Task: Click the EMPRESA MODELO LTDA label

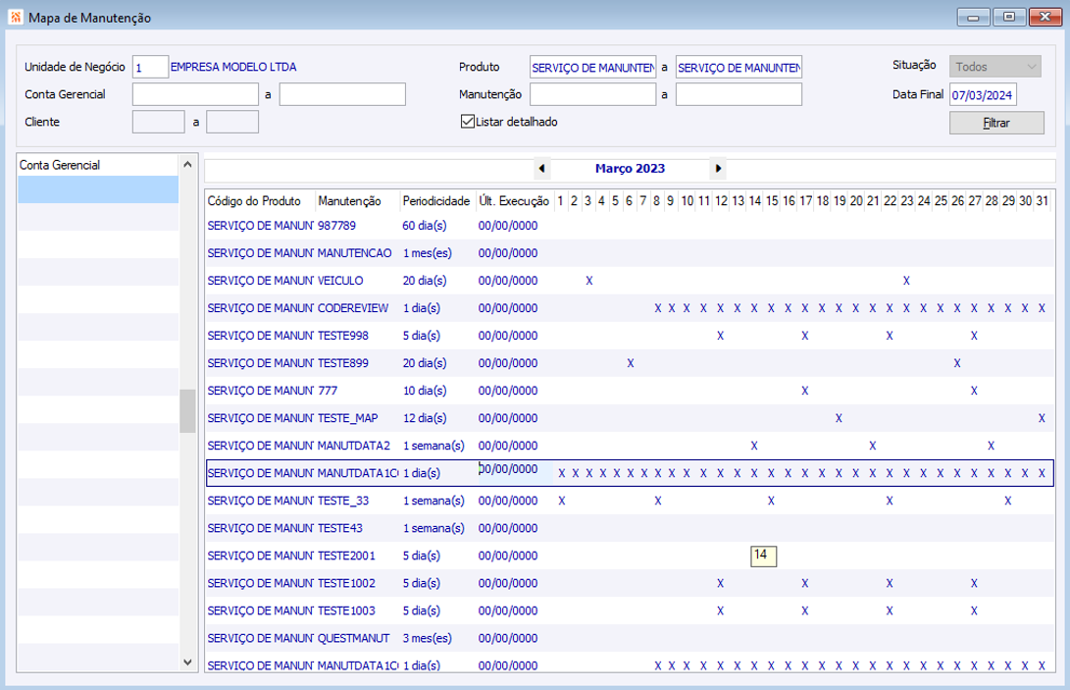Action: tap(233, 67)
